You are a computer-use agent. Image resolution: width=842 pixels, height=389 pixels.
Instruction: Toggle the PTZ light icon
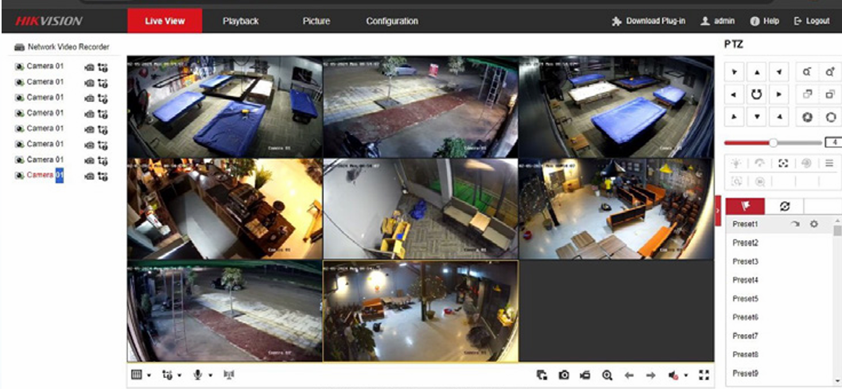pos(735,163)
